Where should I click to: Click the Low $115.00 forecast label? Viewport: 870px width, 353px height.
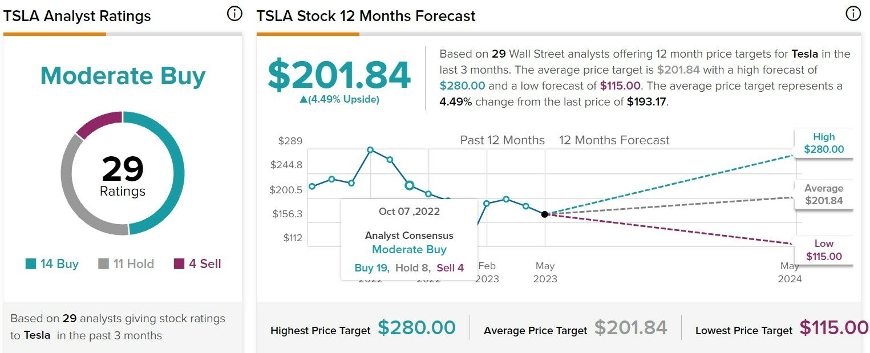(x=824, y=250)
